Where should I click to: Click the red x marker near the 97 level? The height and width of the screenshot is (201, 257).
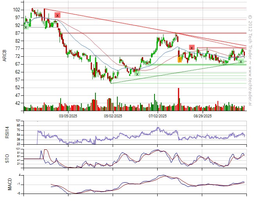58,15
